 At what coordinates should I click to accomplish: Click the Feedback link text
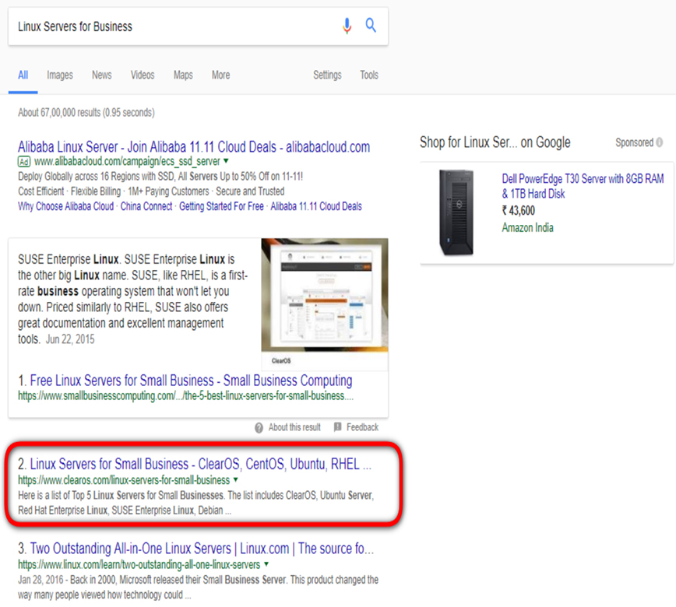pyautogui.click(x=363, y=427)
